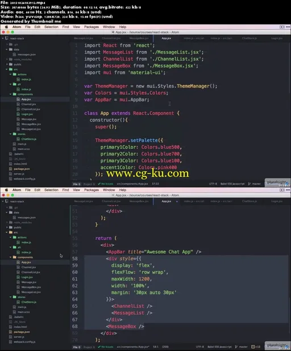The width and height of the screenshot is (291, 351).
Task: Collapse the actions folder in top tree
Action: click(11, 74)
